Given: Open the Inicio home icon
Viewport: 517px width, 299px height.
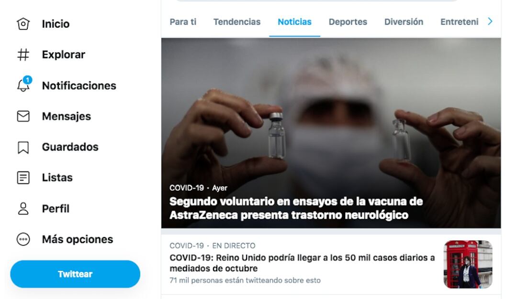Looking at the screenshot, I should [x=23, y=24].
